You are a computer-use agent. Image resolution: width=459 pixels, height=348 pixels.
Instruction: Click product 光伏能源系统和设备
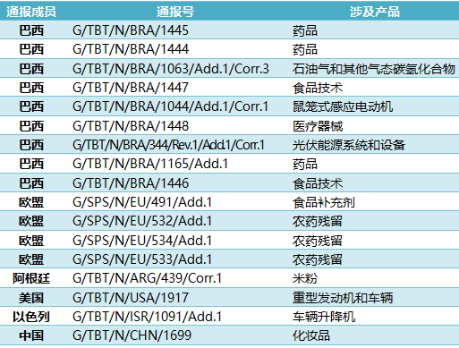[x=349, y=145]
